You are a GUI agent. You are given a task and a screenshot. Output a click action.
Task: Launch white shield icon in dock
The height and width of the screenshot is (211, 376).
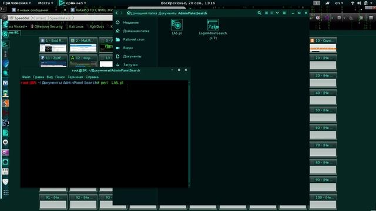click(5, 182)
